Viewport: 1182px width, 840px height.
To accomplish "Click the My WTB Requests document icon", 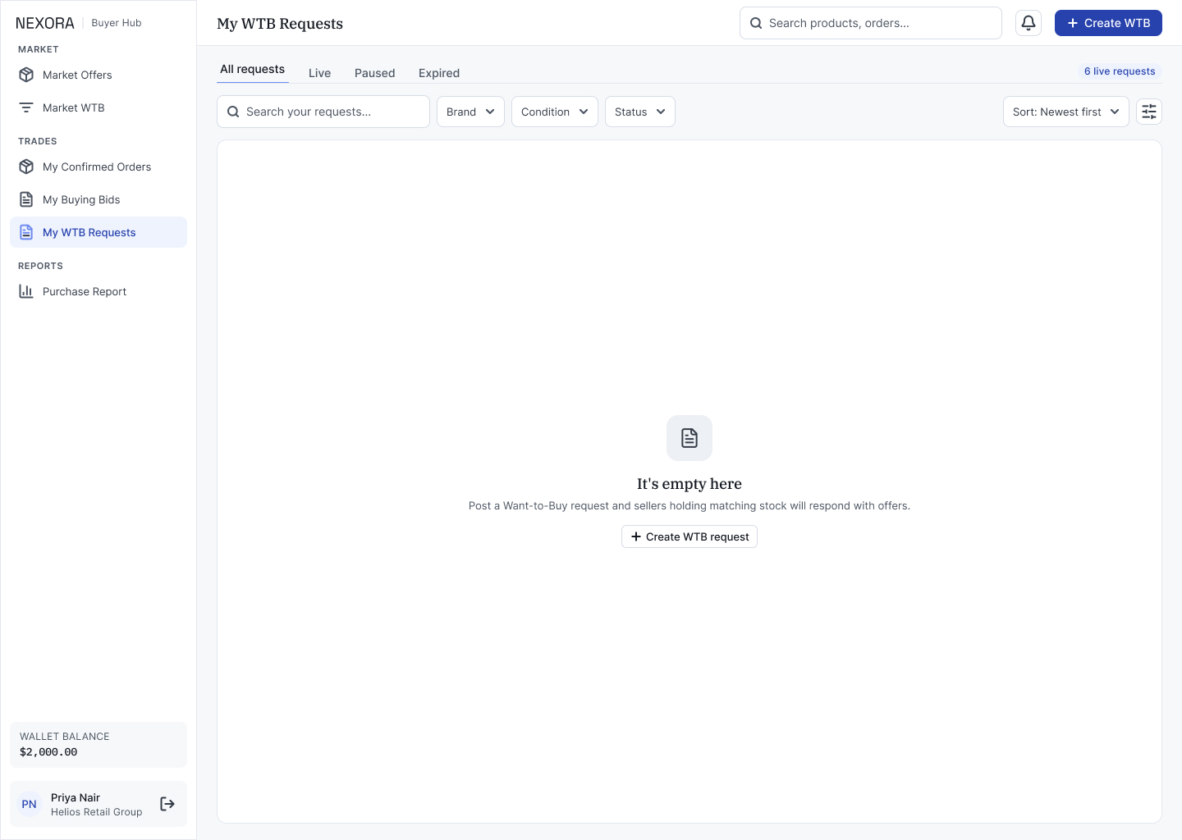I will tap(26, 232).
